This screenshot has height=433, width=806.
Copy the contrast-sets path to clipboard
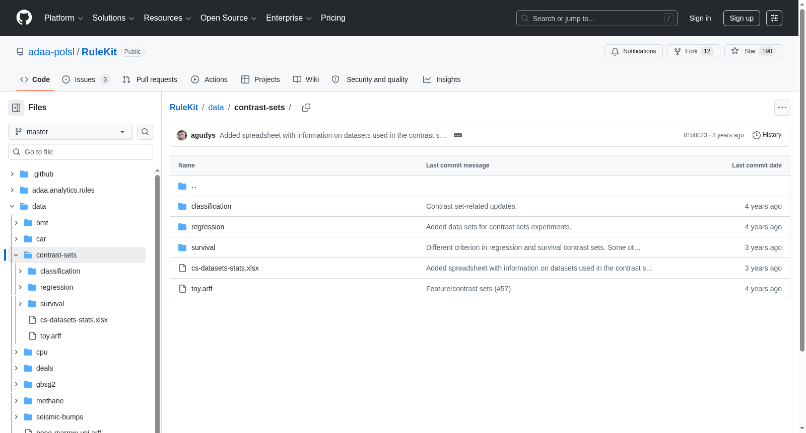point(306,108)
